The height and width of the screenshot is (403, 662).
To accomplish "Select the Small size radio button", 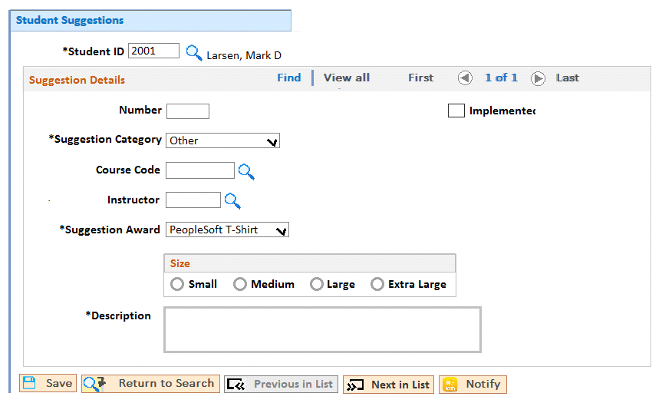I will [x=177, y=284].
